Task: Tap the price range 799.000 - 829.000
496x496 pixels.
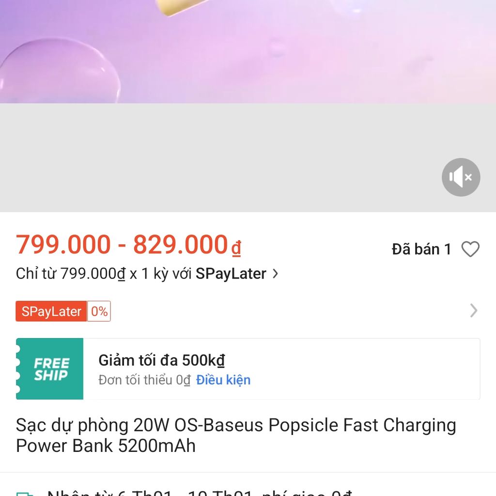Action: [x=128, y=245]
